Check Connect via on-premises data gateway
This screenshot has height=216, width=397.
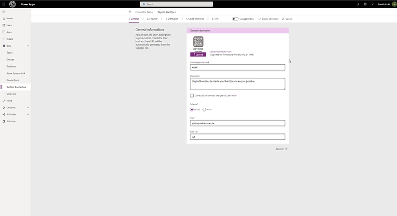192,95
